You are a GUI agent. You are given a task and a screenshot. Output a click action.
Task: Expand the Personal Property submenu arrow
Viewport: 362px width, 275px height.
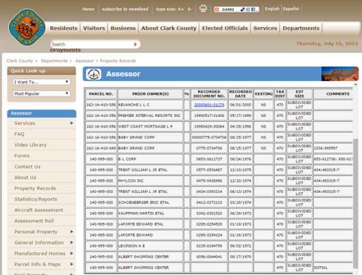coord(71,232)
